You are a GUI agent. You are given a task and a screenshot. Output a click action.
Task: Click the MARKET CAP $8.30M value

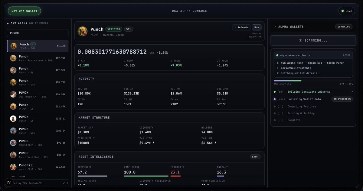pyautogui.click(x=83, y=132)
